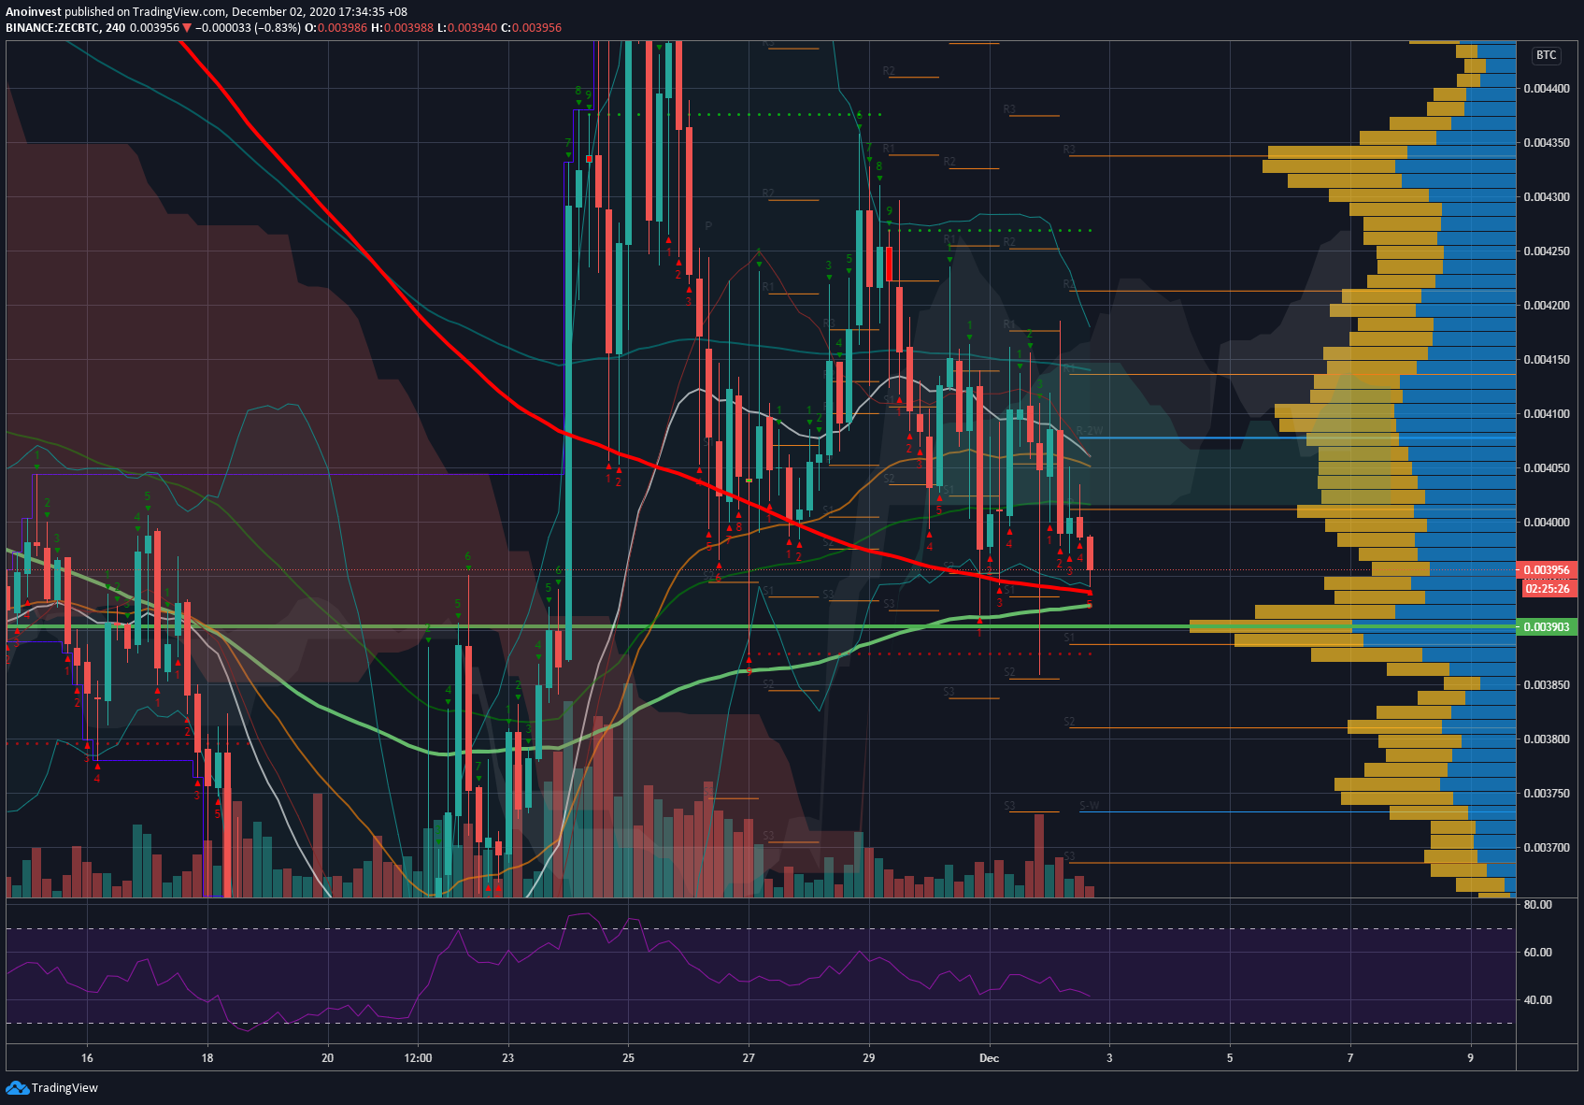Click the 0.003850 price axis label
The height and width of the screenshot is (1105, 1584).
[1547, 685]
